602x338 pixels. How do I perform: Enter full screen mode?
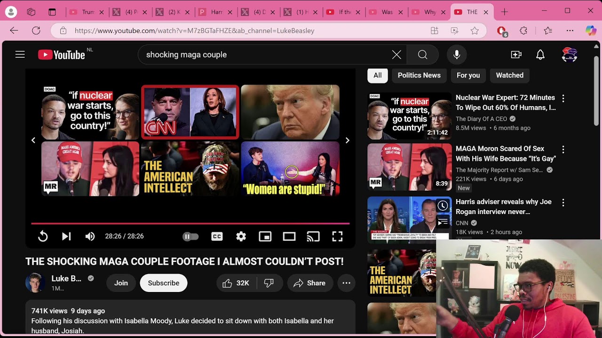click(337, 236)
